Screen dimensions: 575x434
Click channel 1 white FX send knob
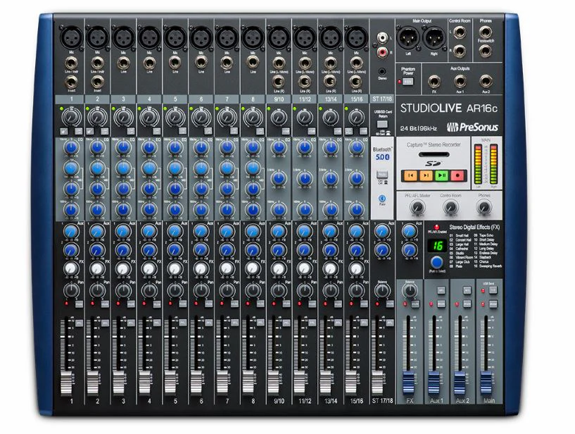click(x=71, y=268)
